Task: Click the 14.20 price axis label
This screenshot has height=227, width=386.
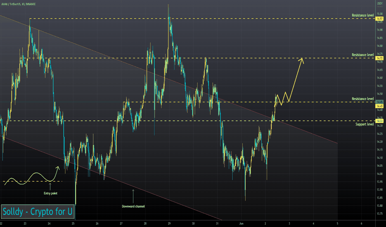Action: click(x=380, y=142)
